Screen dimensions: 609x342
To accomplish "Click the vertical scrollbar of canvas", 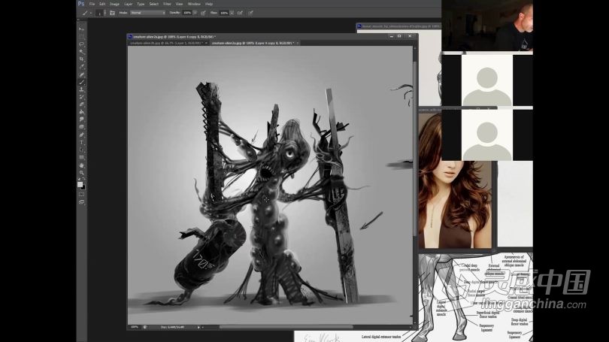I will (415, 147).
